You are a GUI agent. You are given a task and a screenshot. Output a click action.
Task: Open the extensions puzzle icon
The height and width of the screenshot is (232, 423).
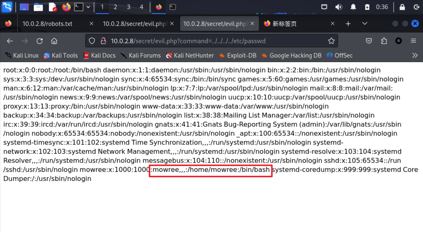[384, 41]
